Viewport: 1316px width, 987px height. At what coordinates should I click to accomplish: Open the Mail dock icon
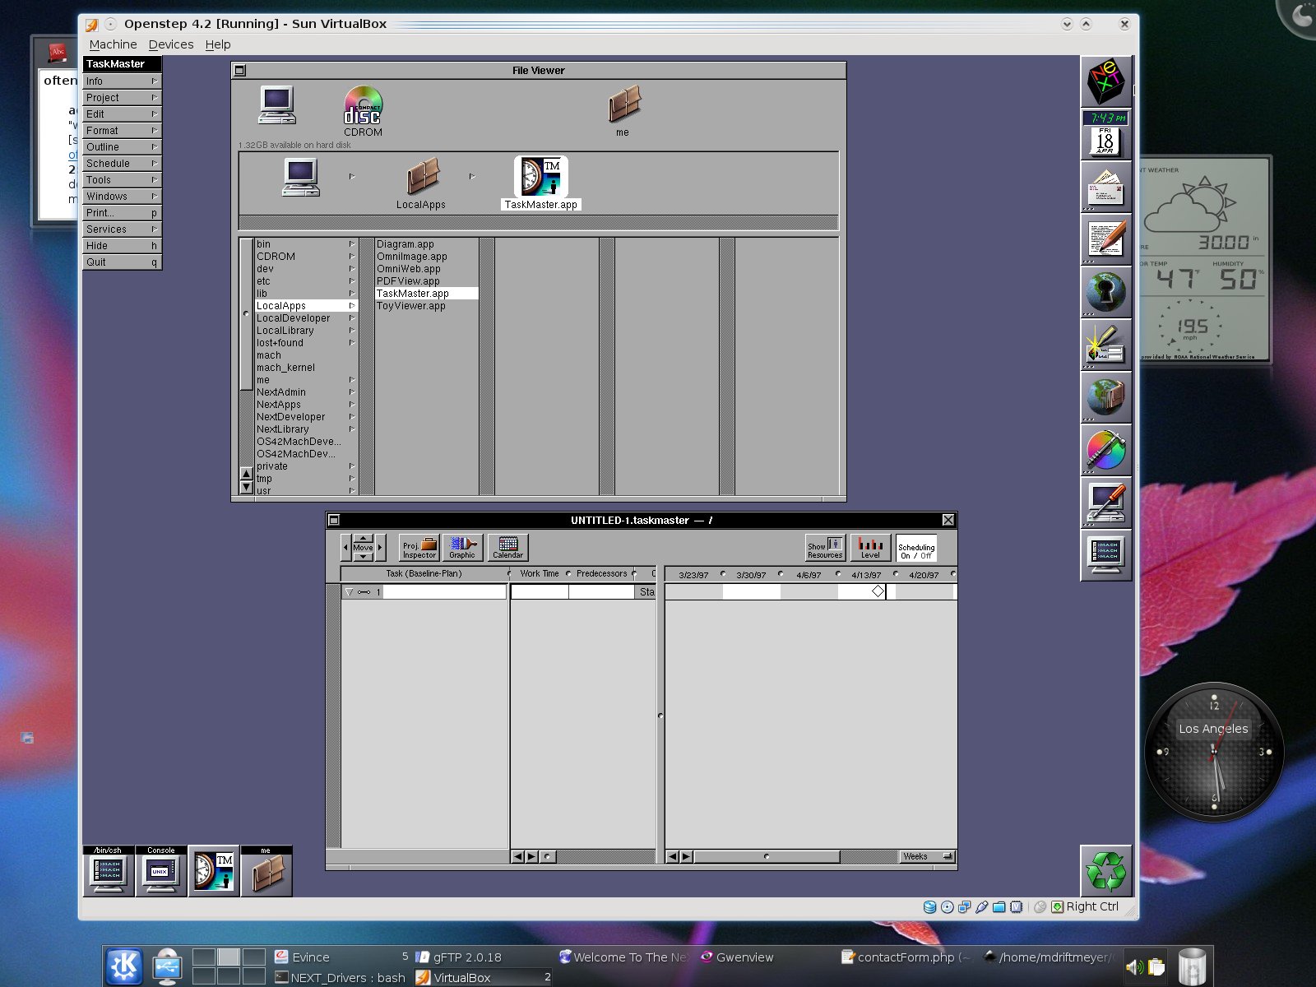pos(1105,187)
